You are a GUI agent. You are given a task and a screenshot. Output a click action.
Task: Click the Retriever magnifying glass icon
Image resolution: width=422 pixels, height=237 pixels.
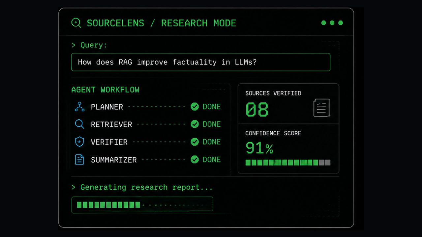(79, 124)
